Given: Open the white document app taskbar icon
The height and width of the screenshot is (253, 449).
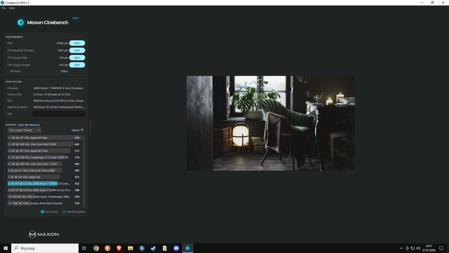Looking at the screenshot, I should click(165, 248).
